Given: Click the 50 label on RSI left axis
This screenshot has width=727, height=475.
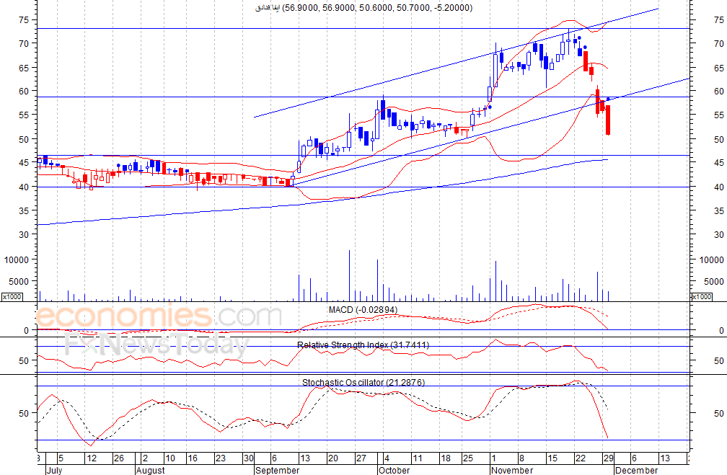Looking at the screenshot, I should [24, 360].
